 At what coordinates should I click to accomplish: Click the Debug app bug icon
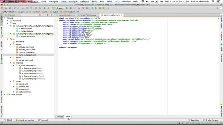tap(71, 8)
